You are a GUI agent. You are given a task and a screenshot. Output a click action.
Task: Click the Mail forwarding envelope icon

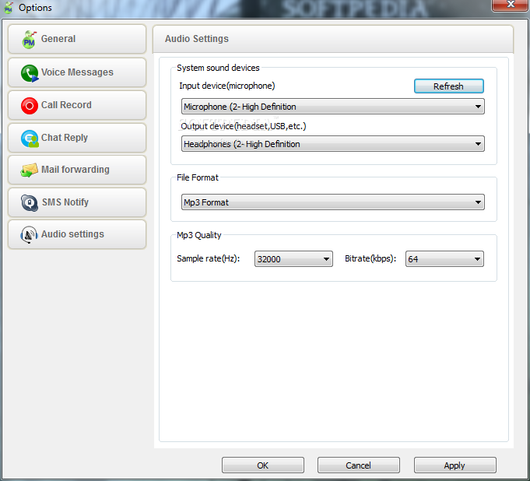click(29, 170)
